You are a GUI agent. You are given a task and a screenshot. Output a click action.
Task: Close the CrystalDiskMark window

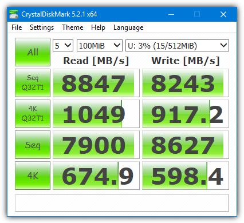tap(223, 14)
